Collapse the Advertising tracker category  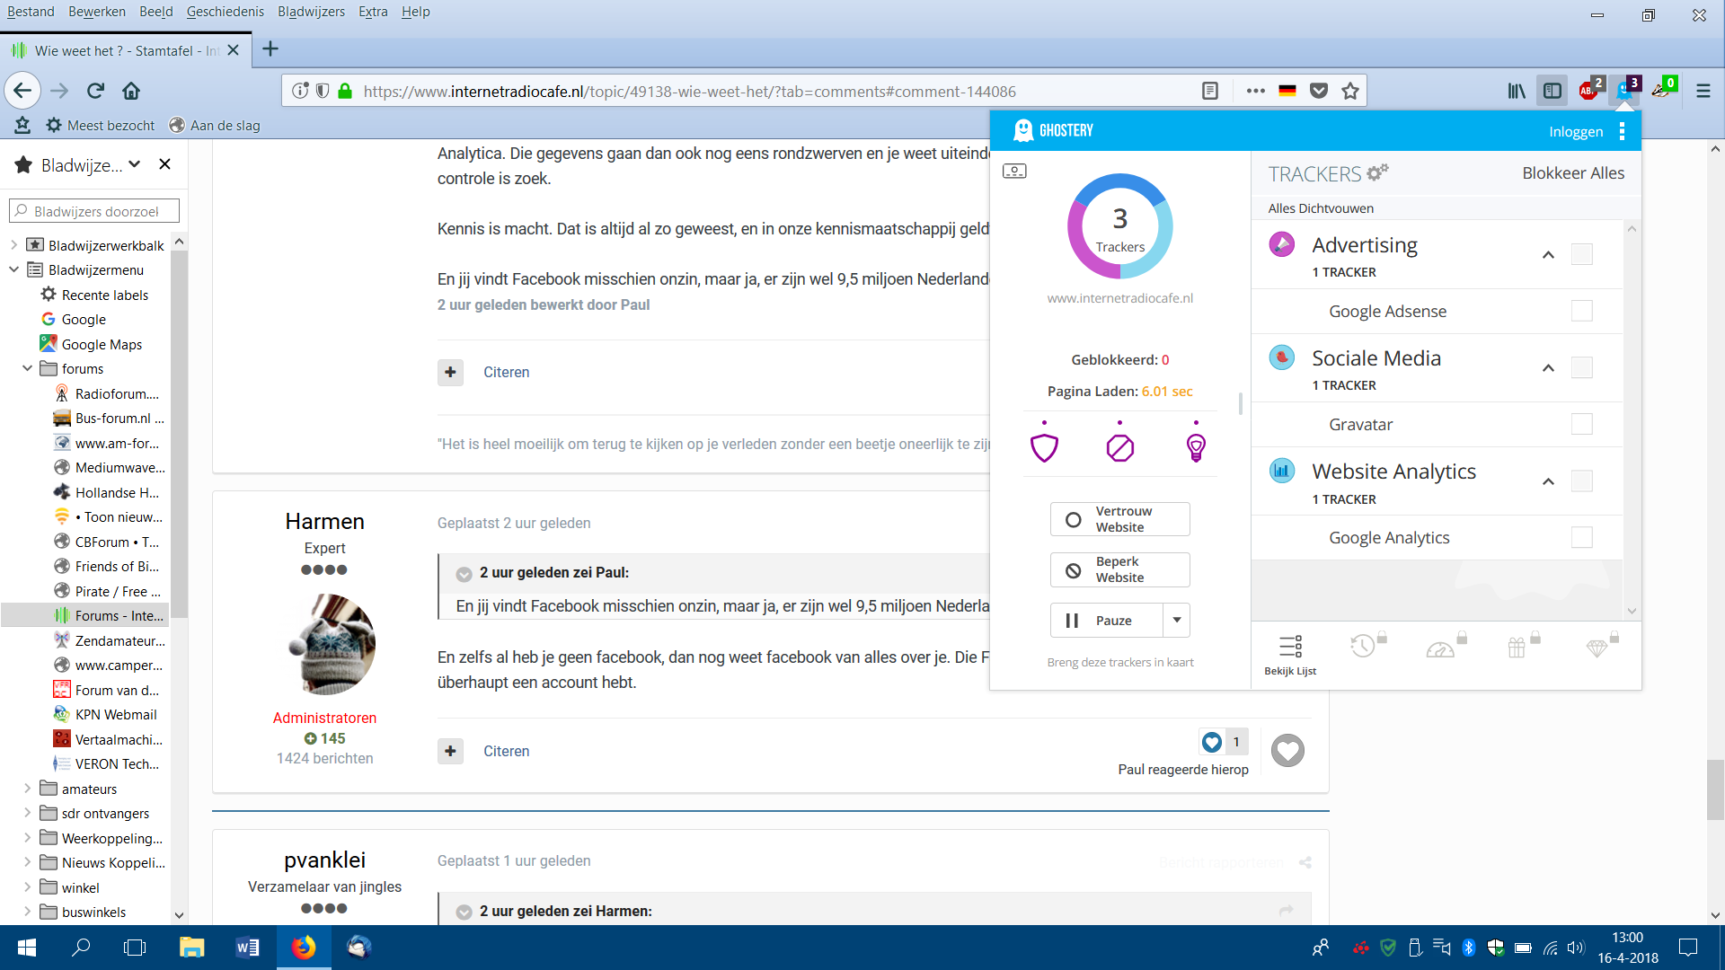coord(1548,255)
